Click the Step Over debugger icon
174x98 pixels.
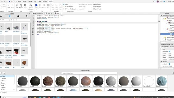(x=57, y=5)
